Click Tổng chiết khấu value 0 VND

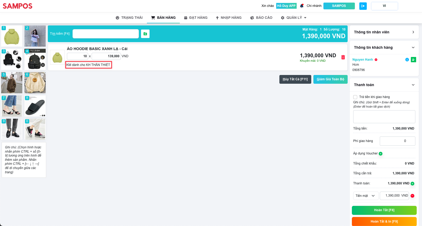[410, 163]
